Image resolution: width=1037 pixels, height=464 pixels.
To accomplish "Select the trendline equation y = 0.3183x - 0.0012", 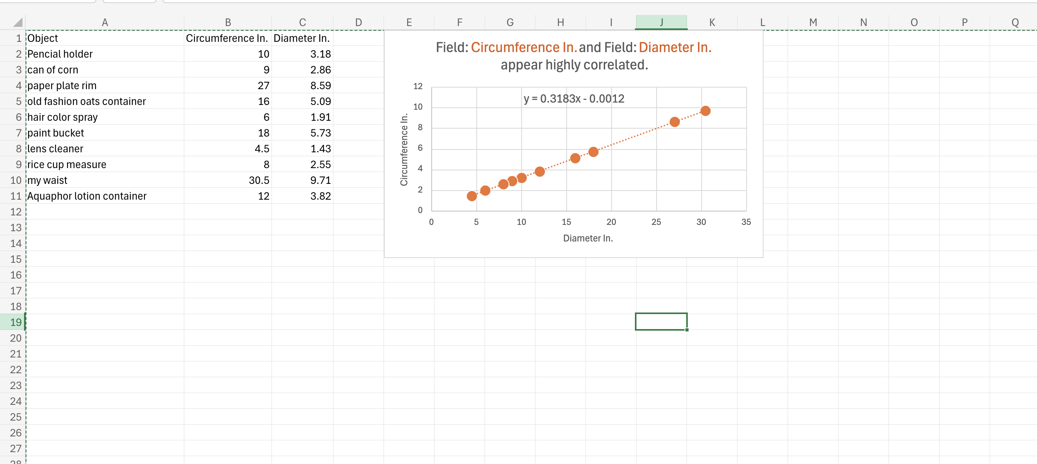I will tap(574, 98).
